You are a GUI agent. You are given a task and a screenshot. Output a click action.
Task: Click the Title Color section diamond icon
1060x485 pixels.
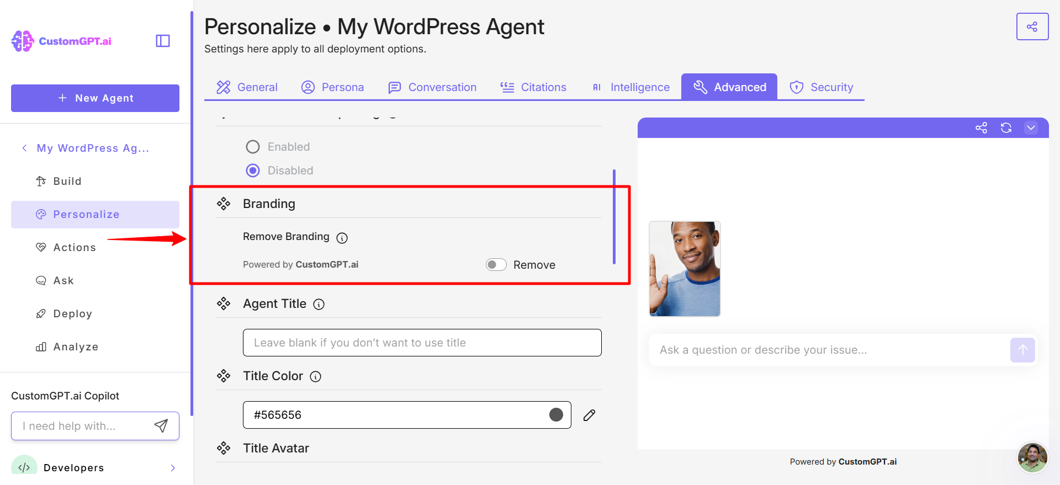point(224,376)
